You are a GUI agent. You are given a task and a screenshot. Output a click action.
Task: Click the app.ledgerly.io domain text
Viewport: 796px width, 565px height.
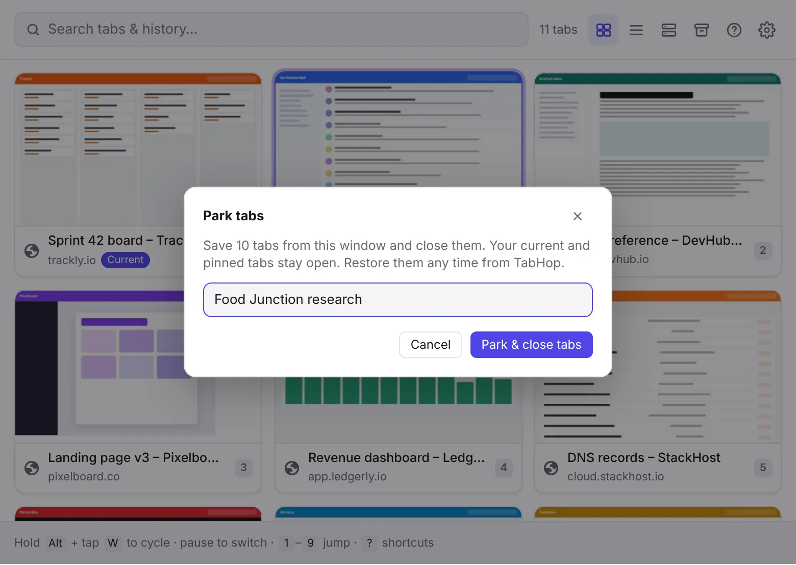tap(347, 477)
